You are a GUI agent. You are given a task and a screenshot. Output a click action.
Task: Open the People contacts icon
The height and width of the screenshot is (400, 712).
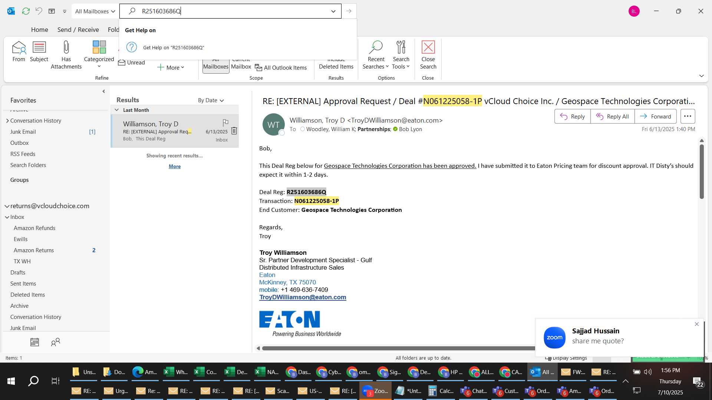click(55, 342)
